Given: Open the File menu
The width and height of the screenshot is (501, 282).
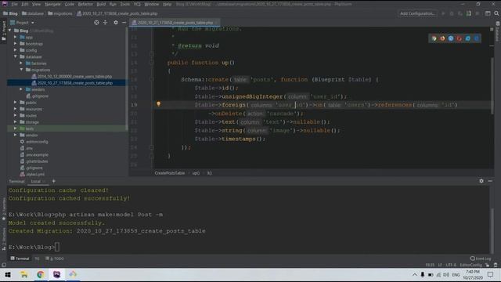Looking at the screenshot, I should pos(14,4).
